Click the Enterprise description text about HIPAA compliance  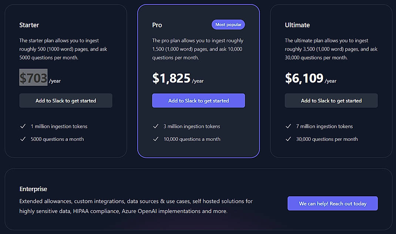pos(136,206)
